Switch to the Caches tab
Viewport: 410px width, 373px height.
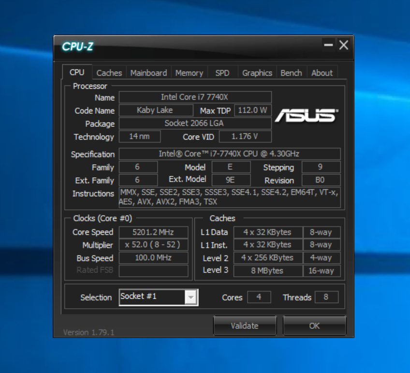click(109, 73)
